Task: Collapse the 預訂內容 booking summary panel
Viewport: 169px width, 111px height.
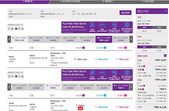Action: point(165,11)
